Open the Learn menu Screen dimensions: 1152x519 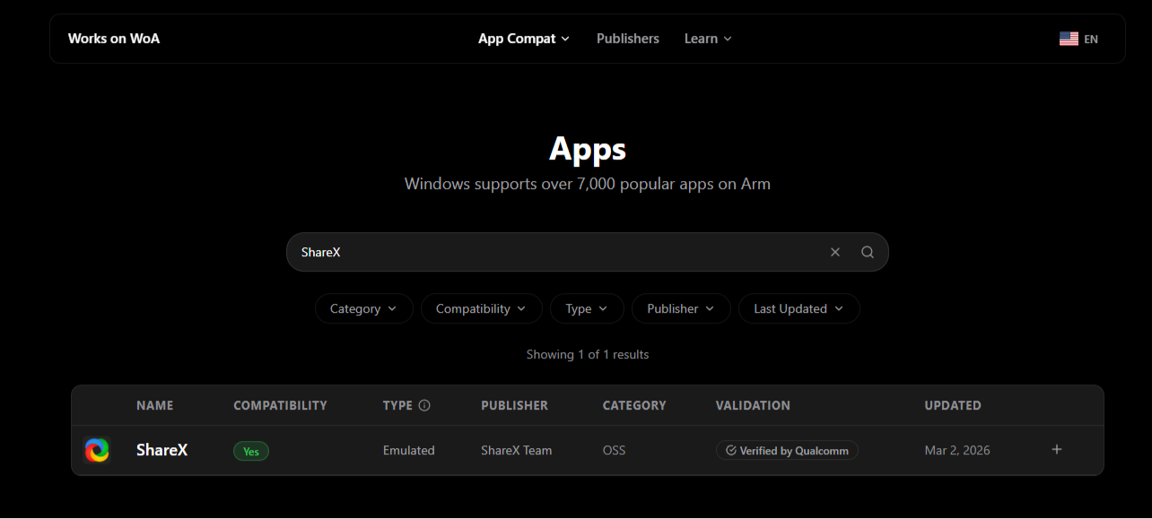(x=708, y=39)
